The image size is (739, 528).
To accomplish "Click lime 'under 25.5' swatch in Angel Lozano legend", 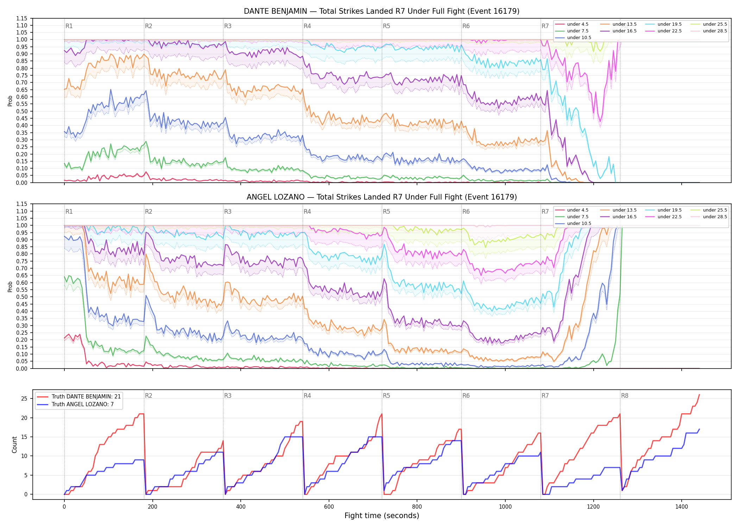I will [696, 210].
